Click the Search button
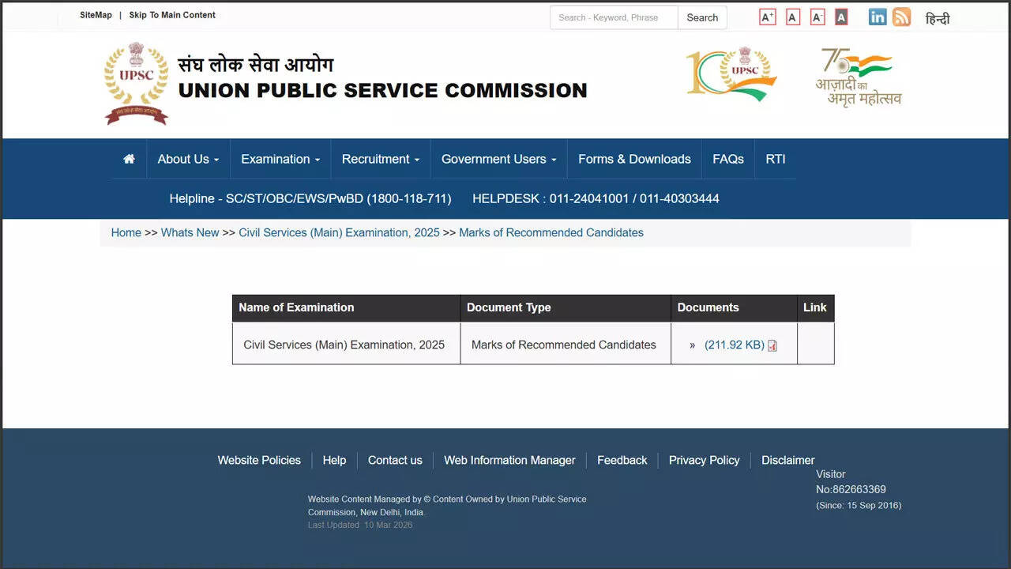This screenshot has height=569, width=1011. 702,17
